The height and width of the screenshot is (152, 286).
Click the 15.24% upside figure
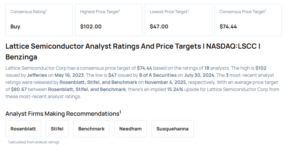(175, 90)
